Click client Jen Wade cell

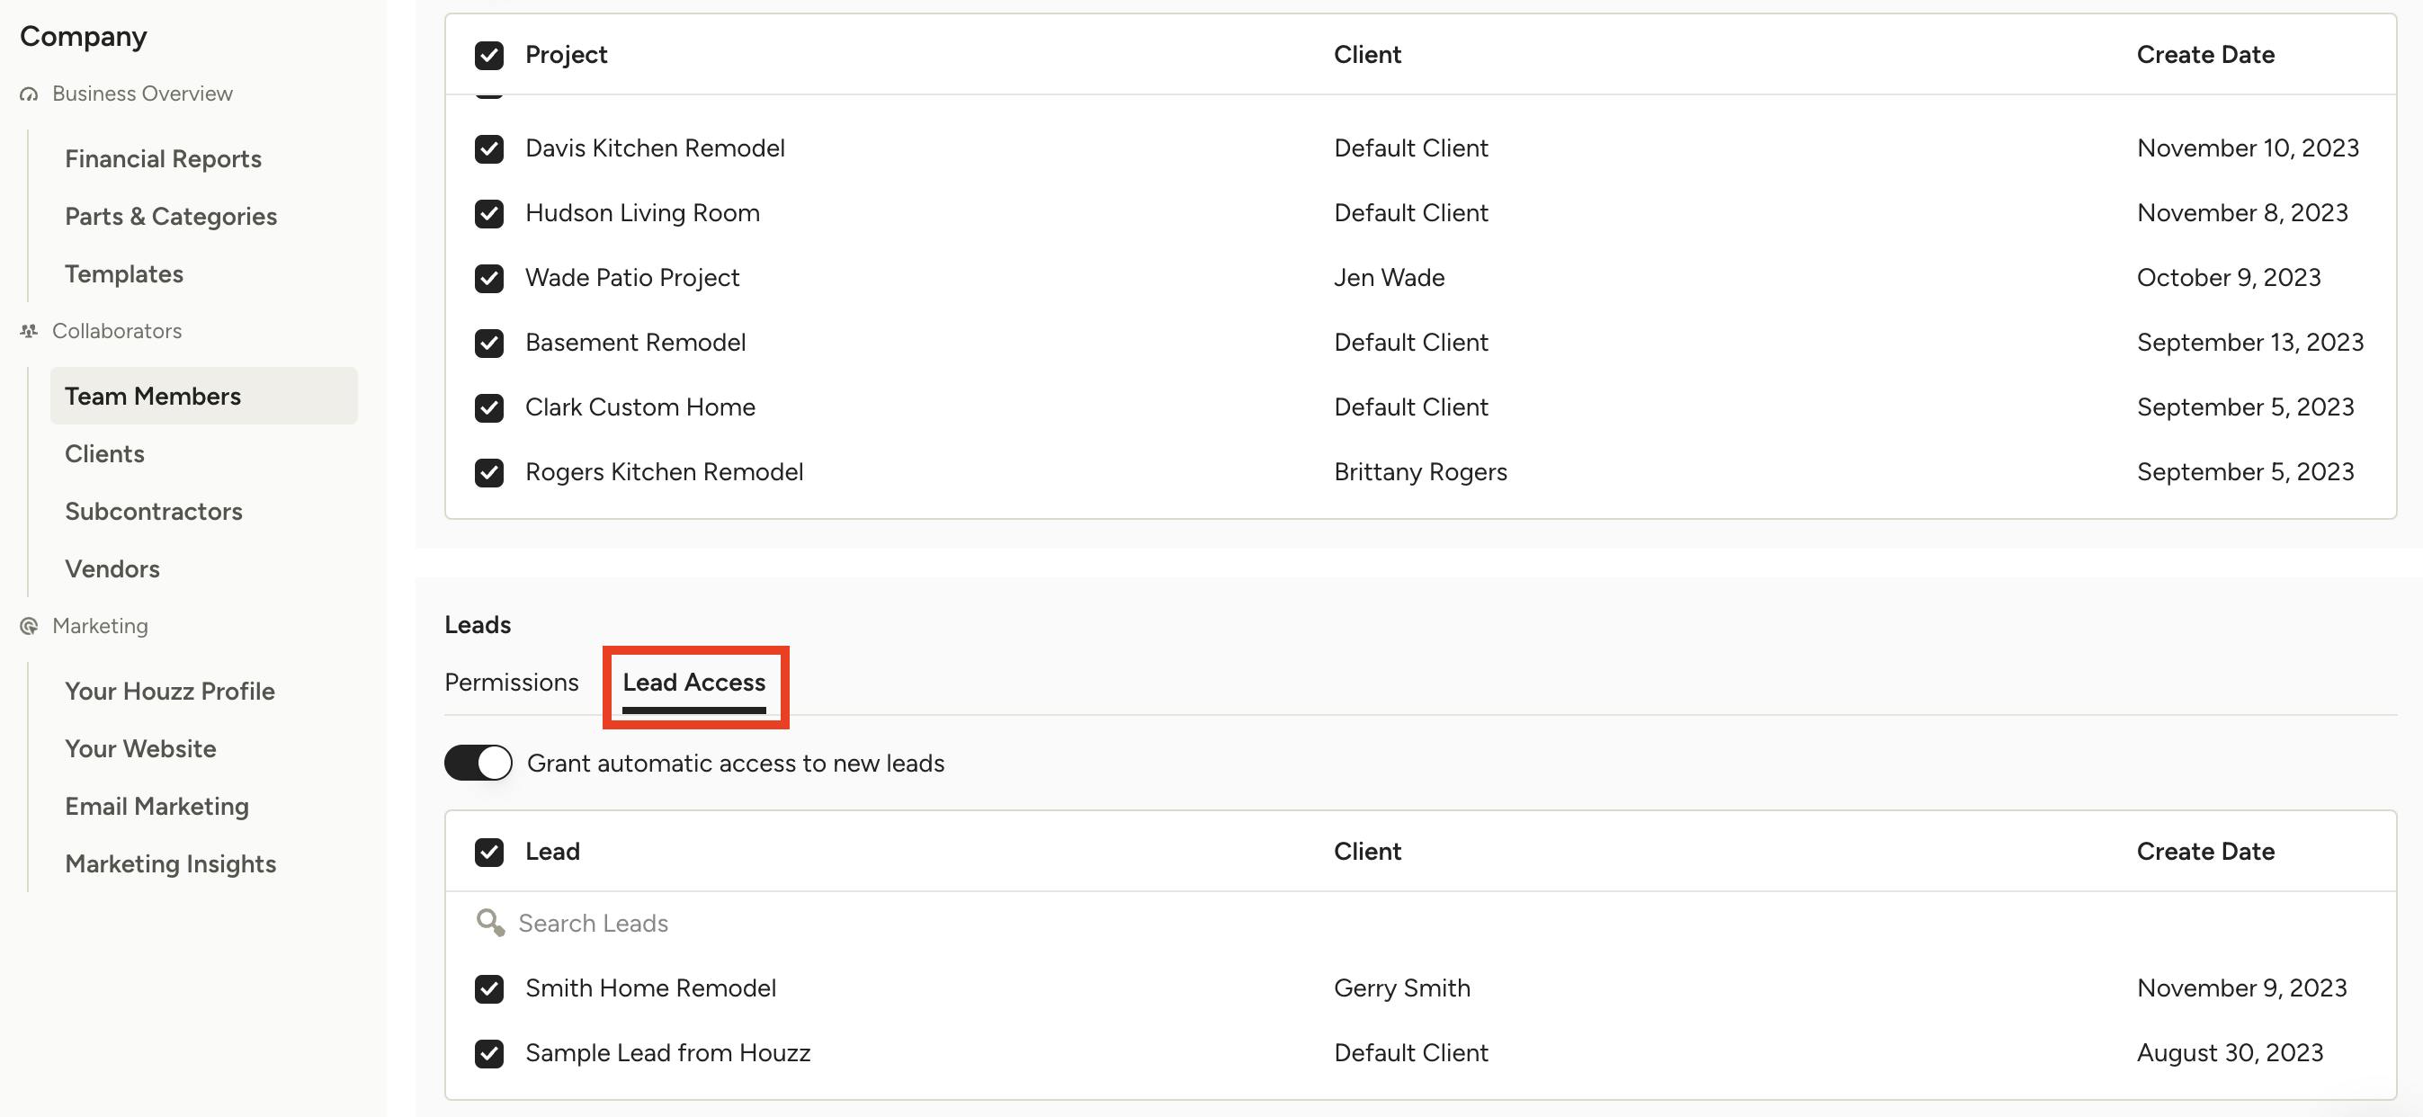[x=1390, y=278]
